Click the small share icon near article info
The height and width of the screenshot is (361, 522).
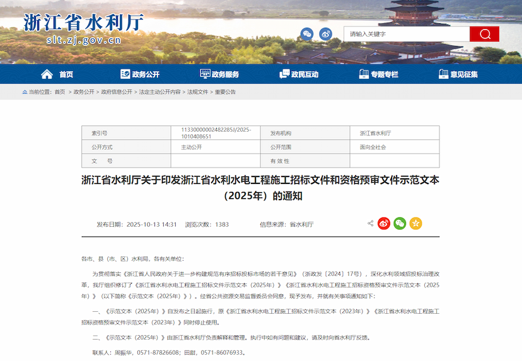pos(370,224)
